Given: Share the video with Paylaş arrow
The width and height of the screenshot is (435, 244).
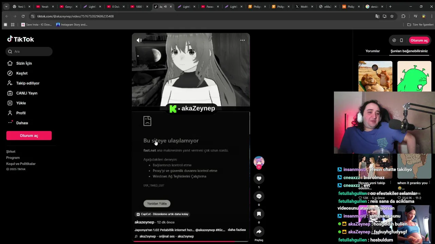Looking at the screenshot, I should click(x=259, y=231).
